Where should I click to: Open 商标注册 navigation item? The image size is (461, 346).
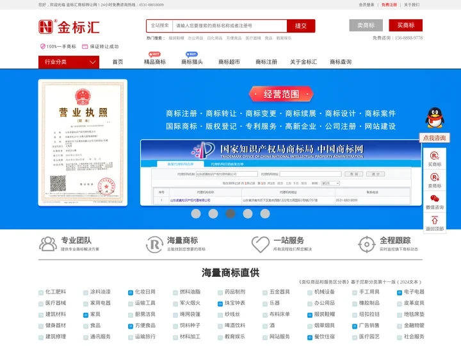[x=266, y=62]
